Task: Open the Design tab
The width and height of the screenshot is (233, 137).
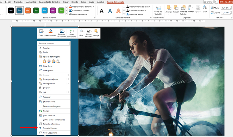Action: click(x=8, y=2)
